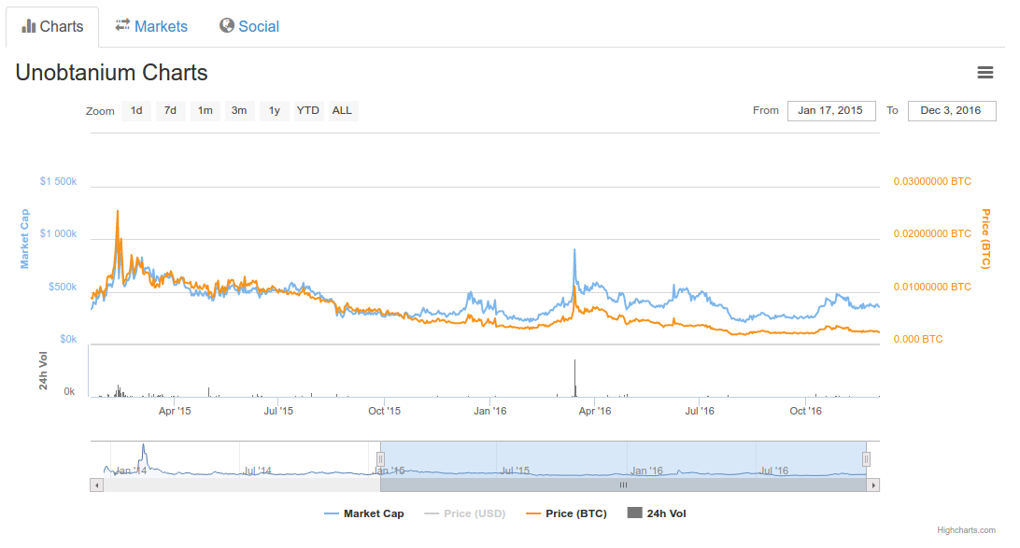This screenshot has width=1020, height=548.
Task: Click the 24h Vol axis title
Action: 44,371
